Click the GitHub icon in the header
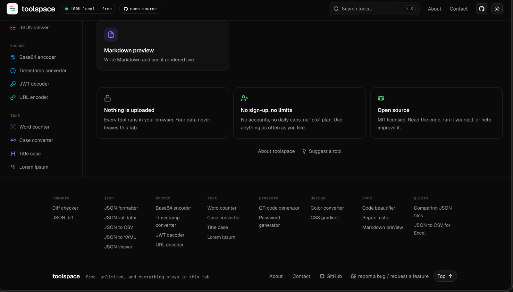This screenshot has width=513, height=292. (482, 9)
